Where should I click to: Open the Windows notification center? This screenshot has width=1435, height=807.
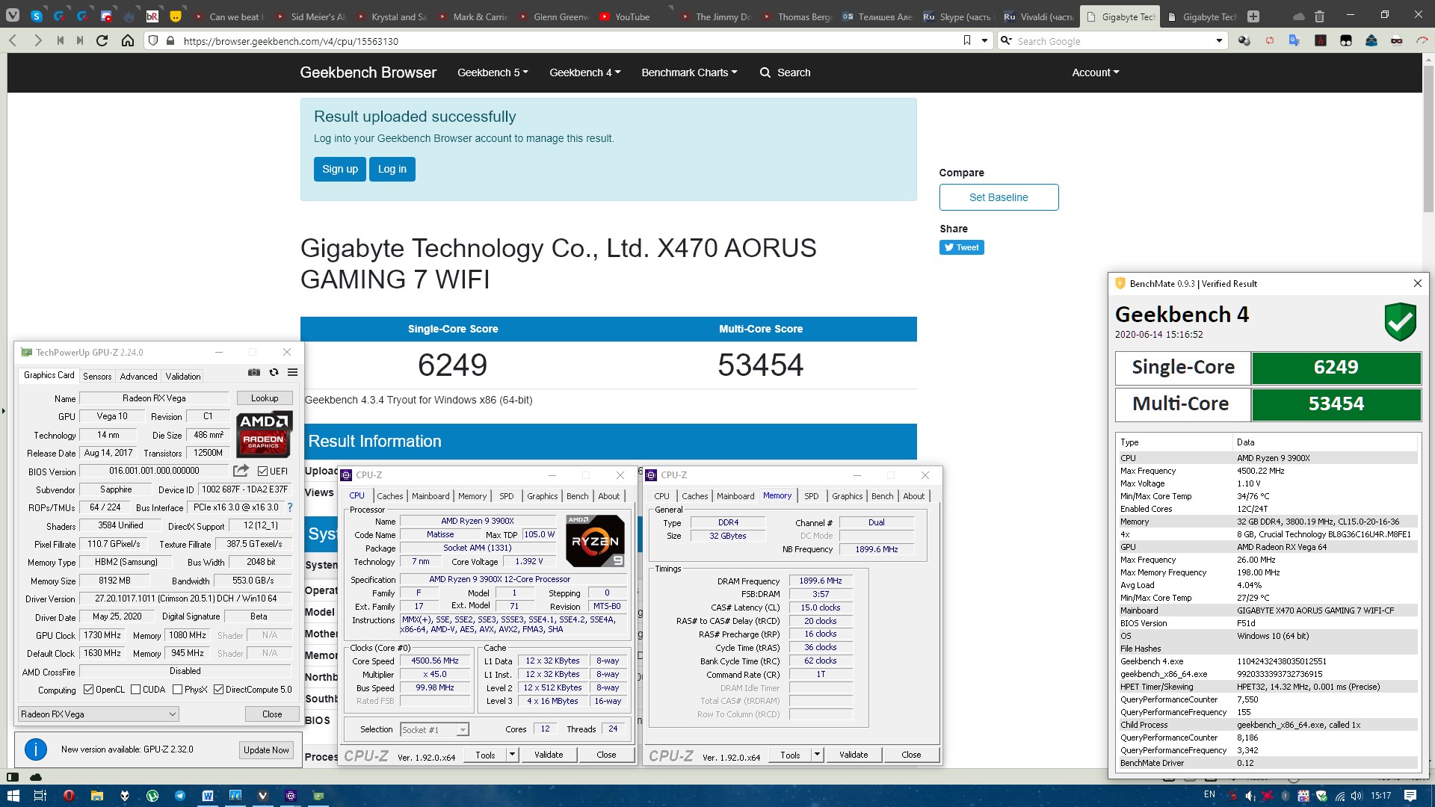click(1410, 796)
